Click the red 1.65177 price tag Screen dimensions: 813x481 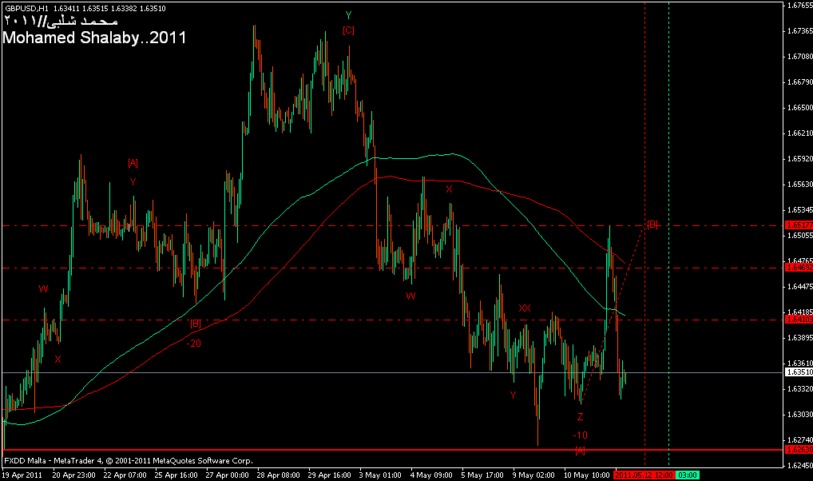[799, 226]
